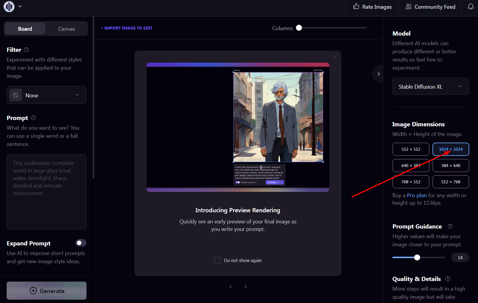The height and width of the screenshot is (303, 478).
Task: Check the Do not show again checkbox
Action: tap(217, 260)
